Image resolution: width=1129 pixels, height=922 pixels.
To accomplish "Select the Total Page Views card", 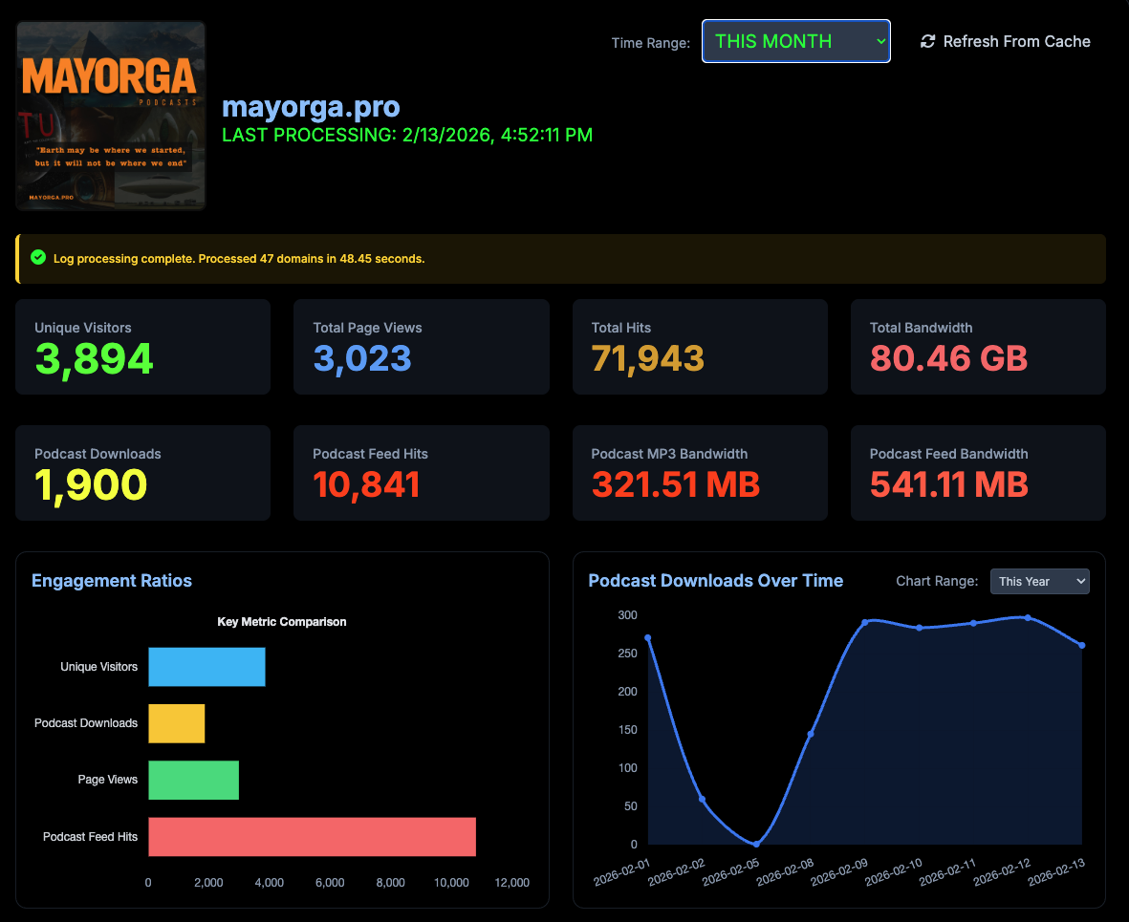I will pos(421,347).
